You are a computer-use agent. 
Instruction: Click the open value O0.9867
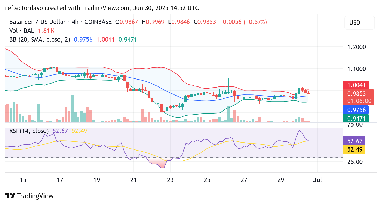[127, 22]
